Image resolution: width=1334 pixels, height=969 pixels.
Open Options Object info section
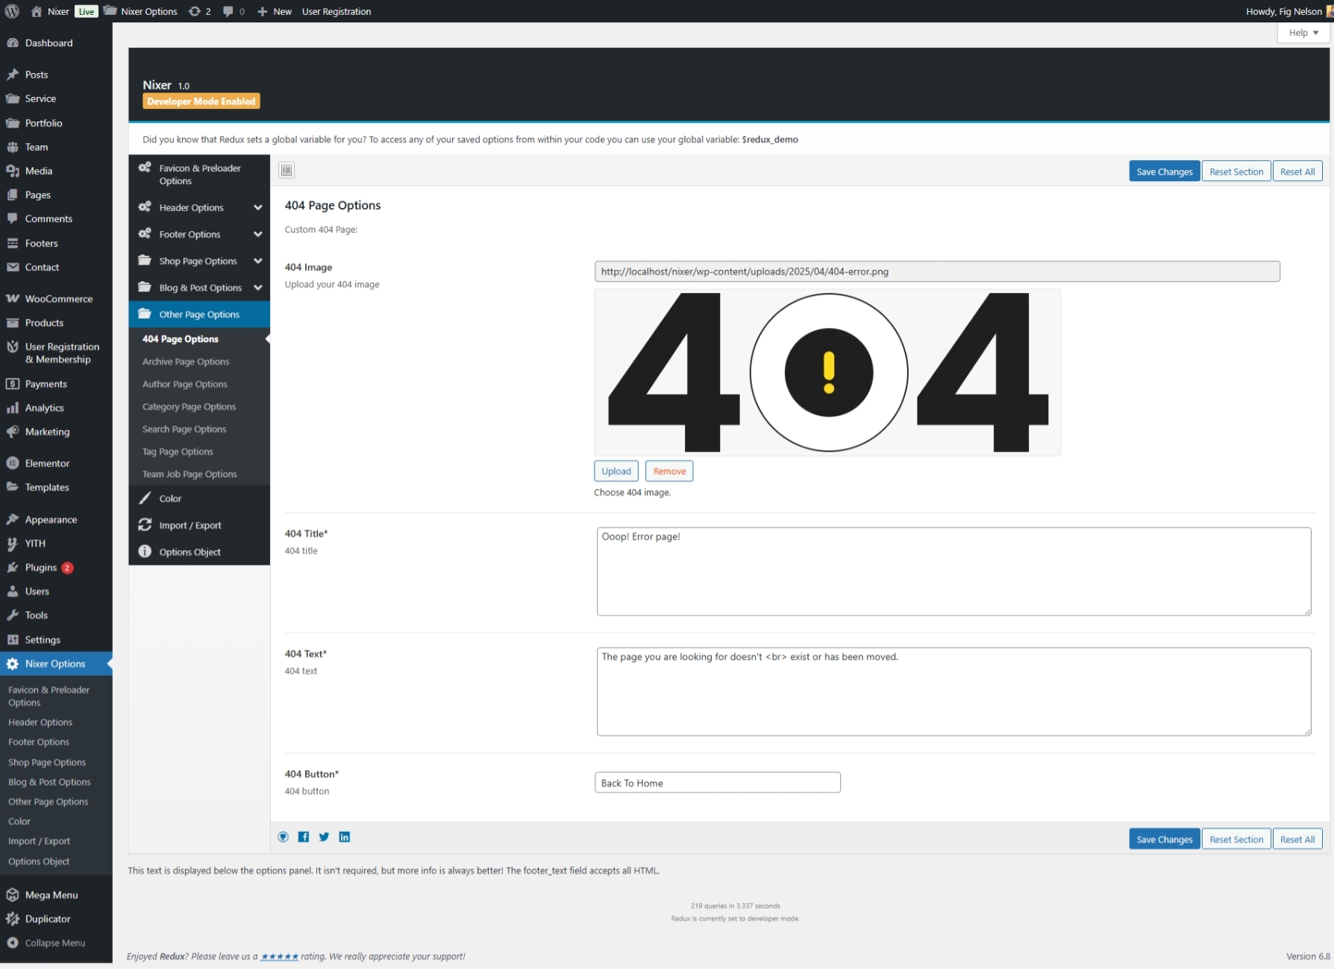[190, 552]
